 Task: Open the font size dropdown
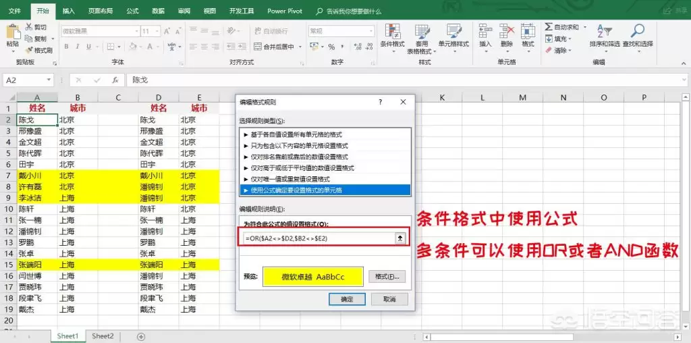click(x=155, y=31)
